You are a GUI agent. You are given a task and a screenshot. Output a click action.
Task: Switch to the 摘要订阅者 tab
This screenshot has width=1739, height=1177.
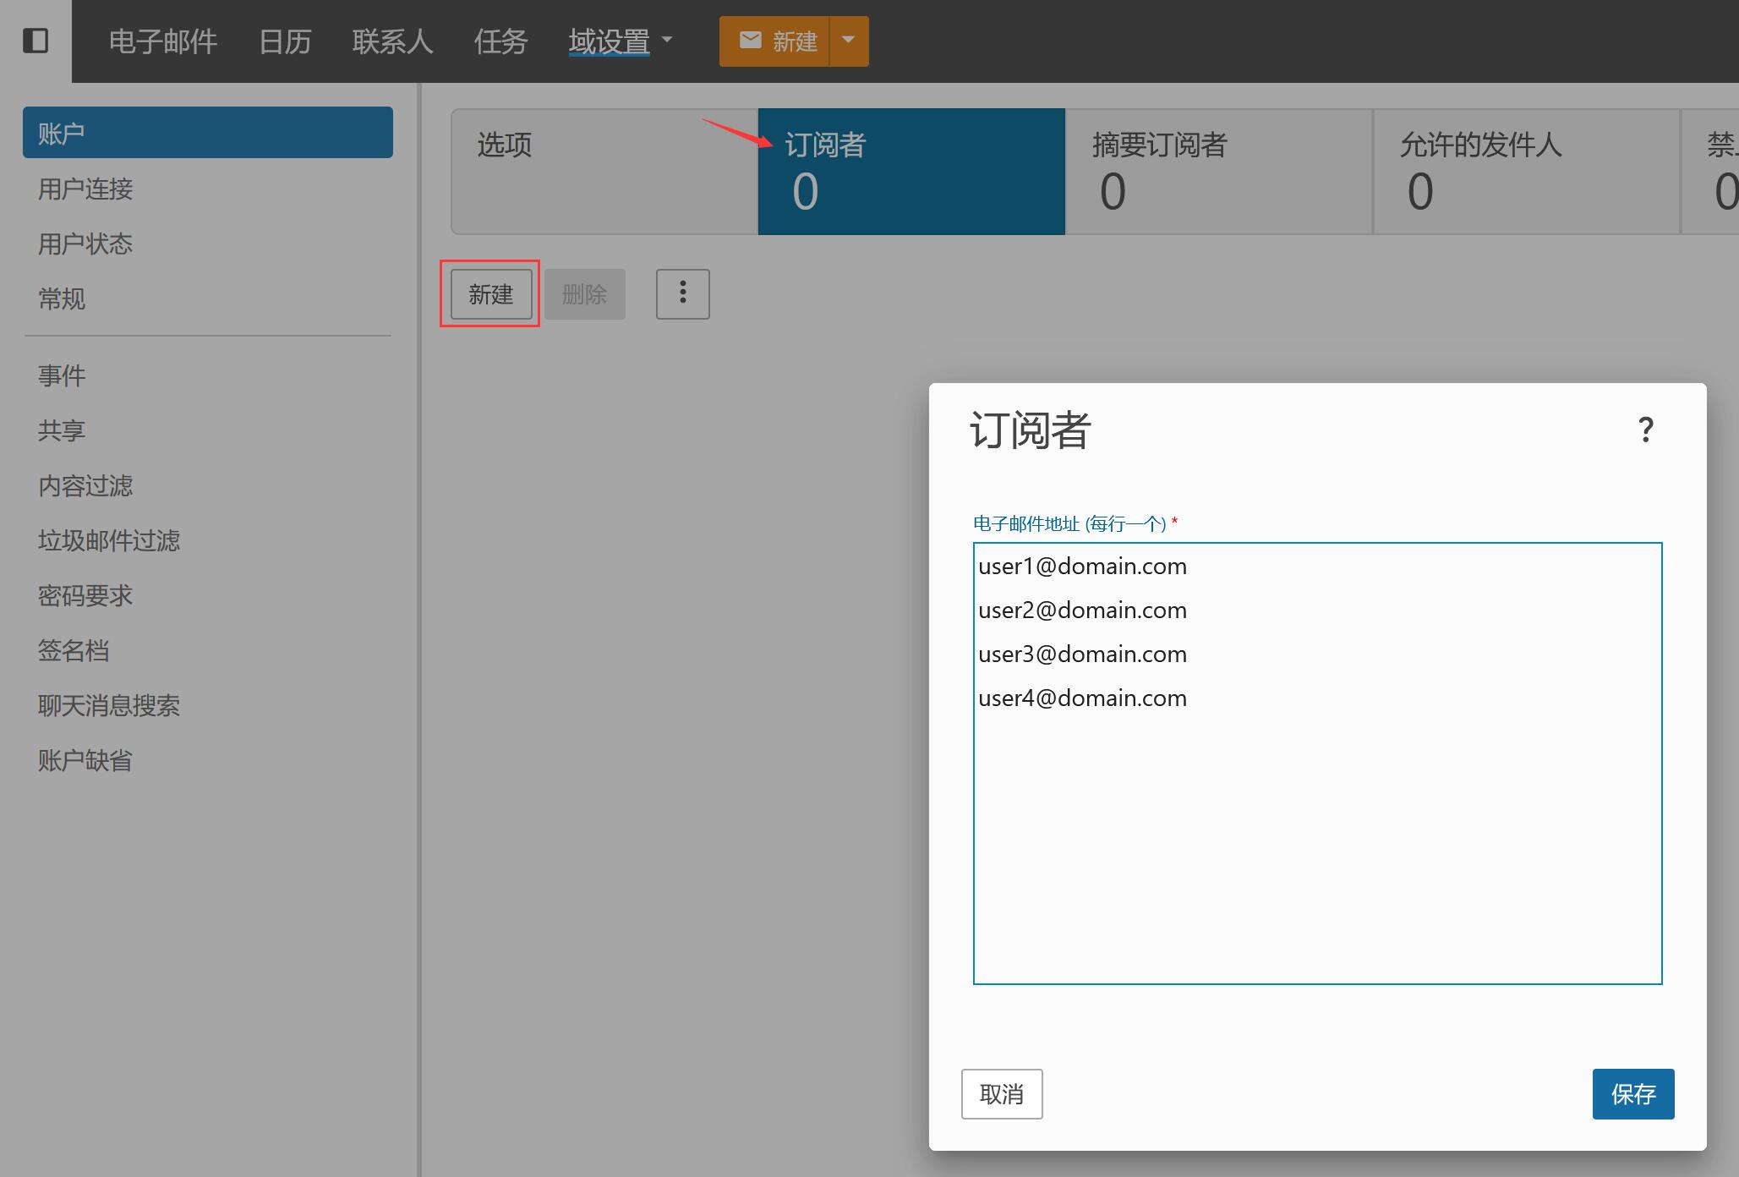(1218, 171)
